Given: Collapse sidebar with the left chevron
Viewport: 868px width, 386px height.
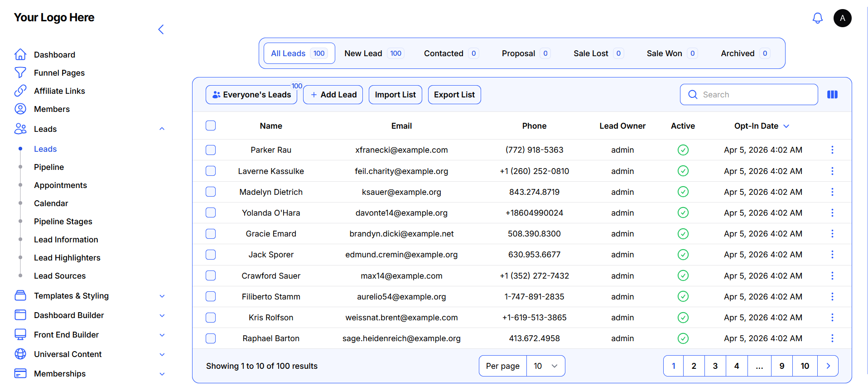Looking at the screenshot, I should (x=161, y=29).
